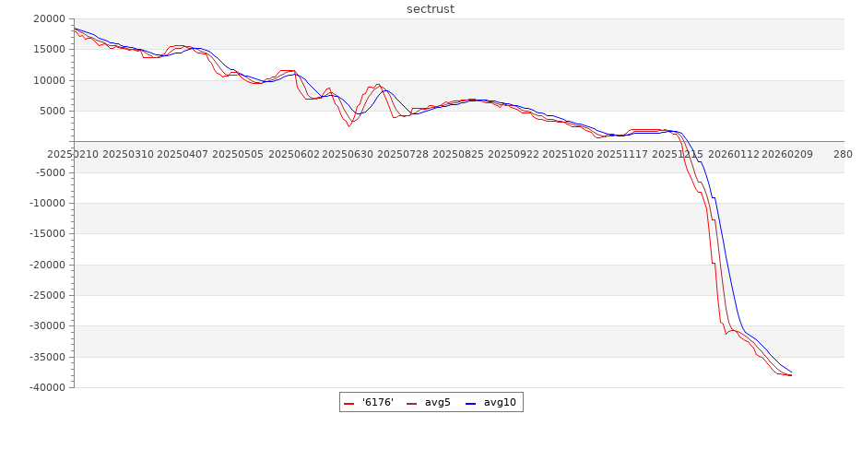Click the '280' label at right axis end
This screenshot has width=862, height=461.
click(843, 154)
